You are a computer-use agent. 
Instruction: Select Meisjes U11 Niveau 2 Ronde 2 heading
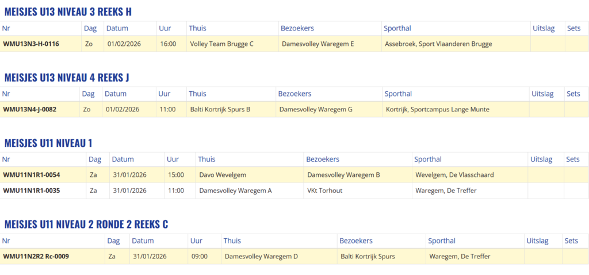(x=86, y=224)
